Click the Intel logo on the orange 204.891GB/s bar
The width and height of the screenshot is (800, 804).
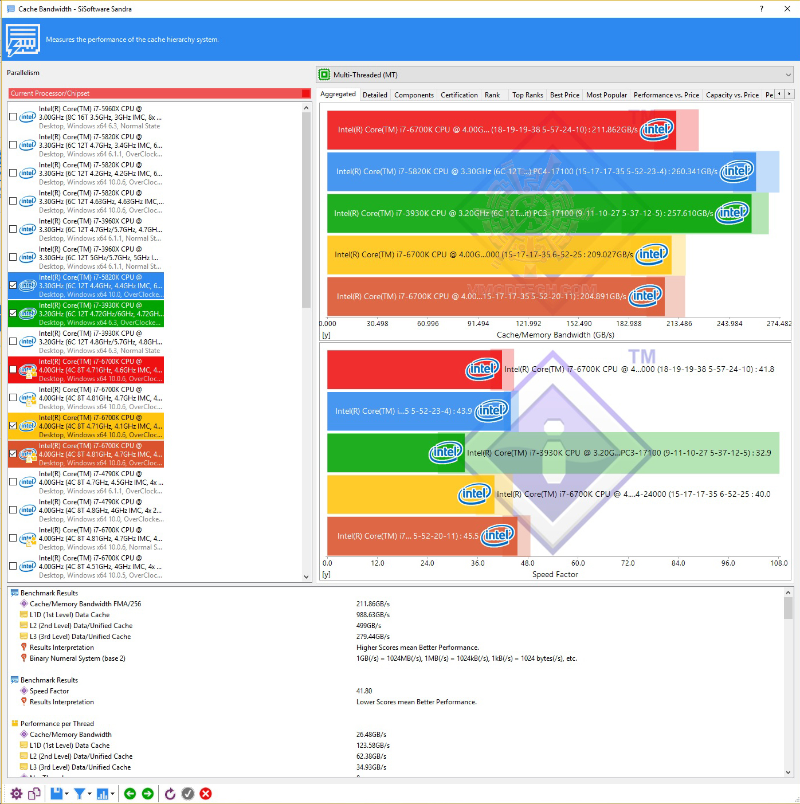(645, 296)
